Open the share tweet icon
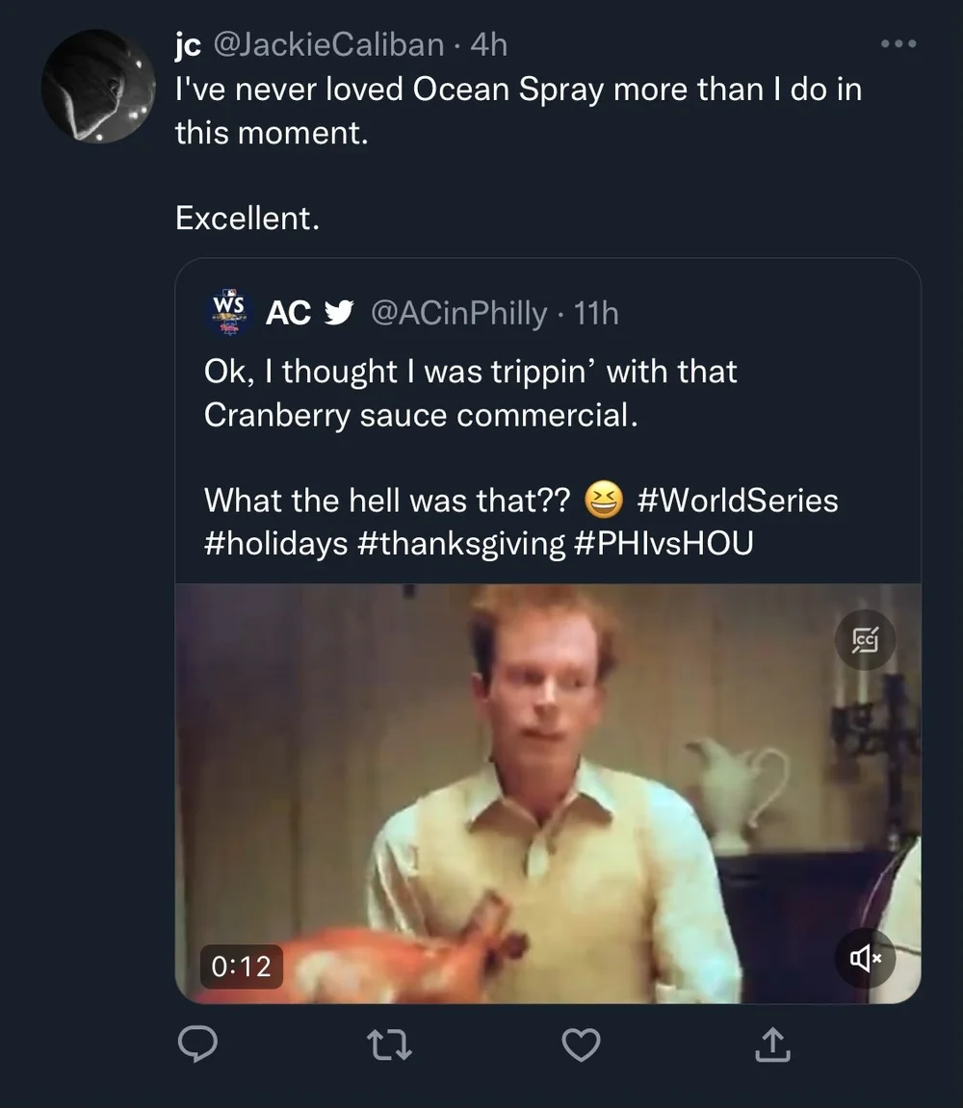Image resolution: width=963 pixels, height=1108 pixels. click(773, 1044)
